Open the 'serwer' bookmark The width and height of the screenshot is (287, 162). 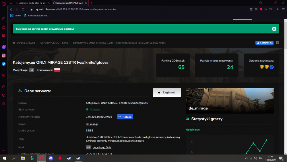[x=16, y=16]
